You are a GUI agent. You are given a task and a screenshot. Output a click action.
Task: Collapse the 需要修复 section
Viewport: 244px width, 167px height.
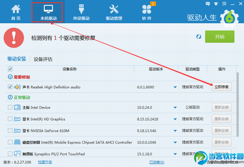coord(10,77)
